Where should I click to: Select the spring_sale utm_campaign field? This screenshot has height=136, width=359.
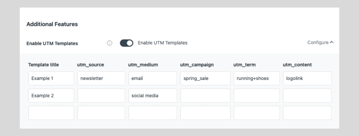tap(205, 78)
